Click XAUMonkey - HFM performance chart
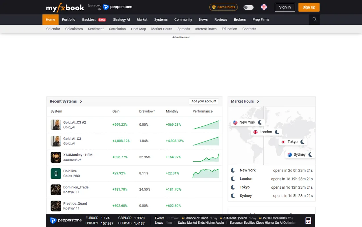Image resolution: width=362 pixels, height=227 pixels. coord(206,157)
